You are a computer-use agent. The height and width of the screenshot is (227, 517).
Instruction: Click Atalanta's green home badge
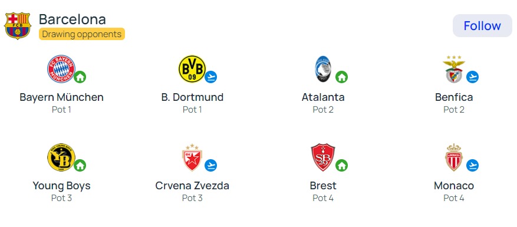coord(341,77)
